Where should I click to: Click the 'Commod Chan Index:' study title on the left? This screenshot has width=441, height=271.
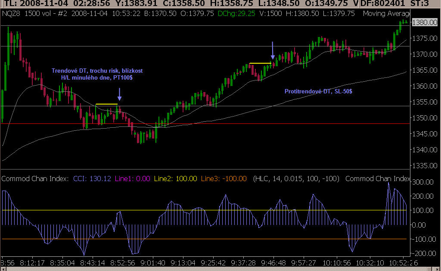[35, 179]
